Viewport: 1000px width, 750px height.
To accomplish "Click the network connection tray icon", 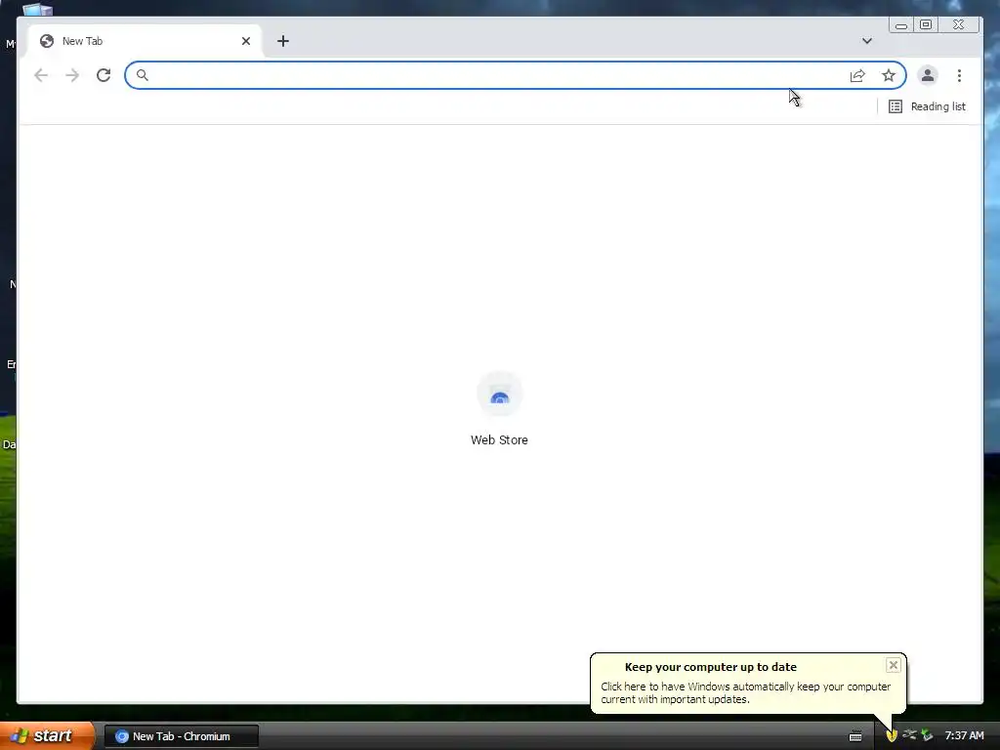I will [909, 735].
